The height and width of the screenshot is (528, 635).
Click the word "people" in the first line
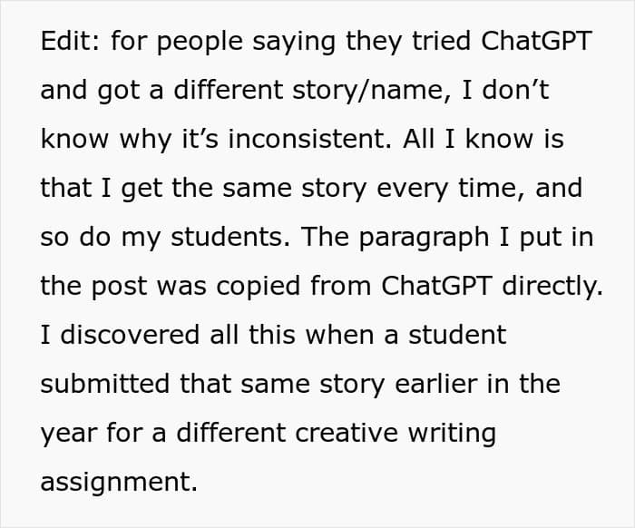click(x=192, y=43)
